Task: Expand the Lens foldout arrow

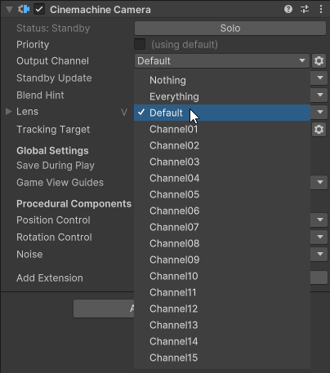Action: click(x=9, y=112)
